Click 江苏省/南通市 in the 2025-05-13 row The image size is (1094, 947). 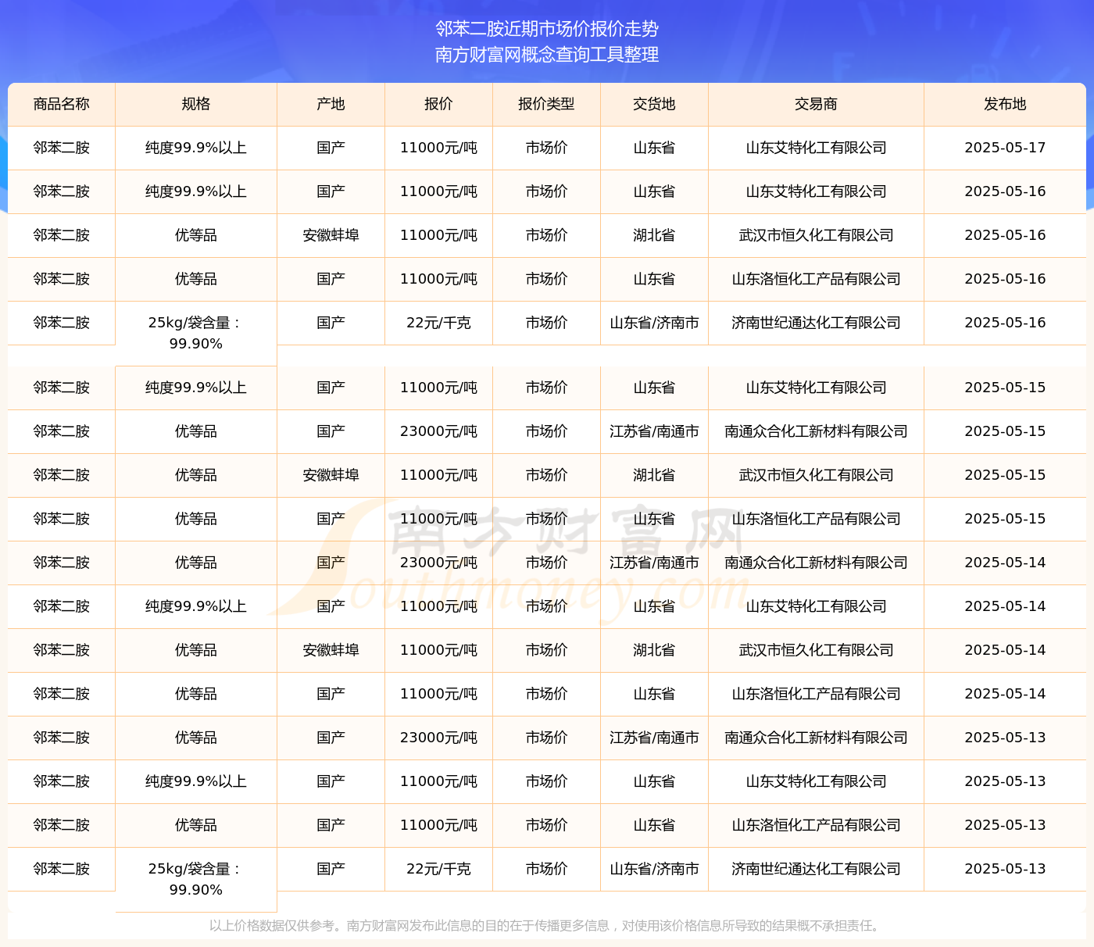pyautogui.click(x=655, y=738)
